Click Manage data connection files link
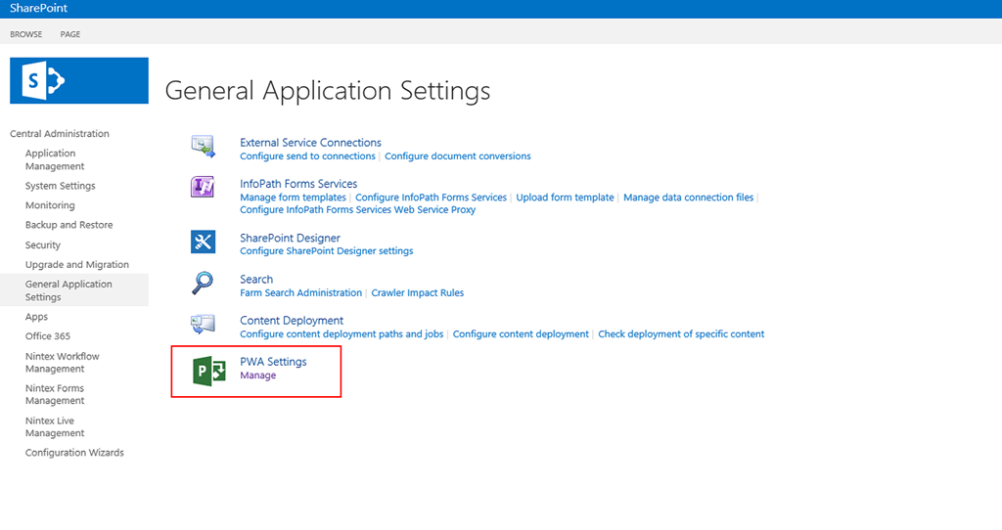 688,198
